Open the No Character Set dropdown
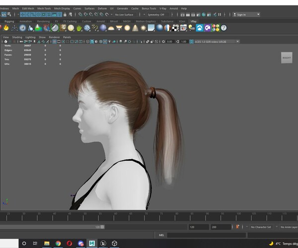This screenshot has width=298, height=248. click(x=261, y=227)
